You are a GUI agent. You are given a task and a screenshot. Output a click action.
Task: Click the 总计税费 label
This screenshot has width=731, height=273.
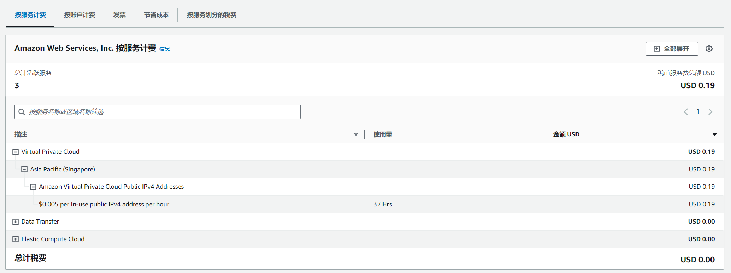point(30,258)
